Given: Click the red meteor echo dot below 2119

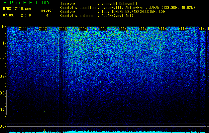Looking at the screenshot, I should (179, 111).
